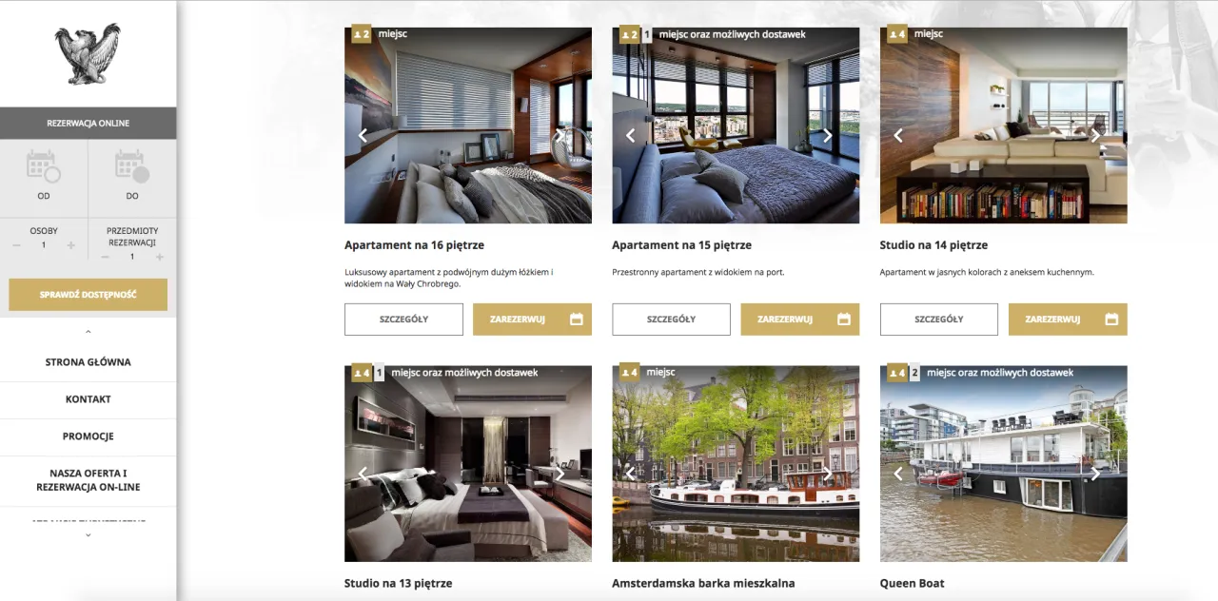Image resolution: width=1218 pixels, height=601 pixels.
Task: Click SZCZEGÓŁY for Apartament na 15 piętrze
Action: [x=671, y=320]
